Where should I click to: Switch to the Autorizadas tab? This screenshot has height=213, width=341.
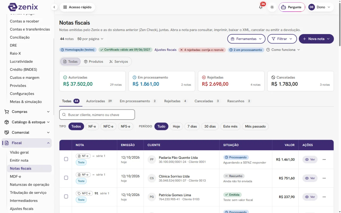click(99, 101)
